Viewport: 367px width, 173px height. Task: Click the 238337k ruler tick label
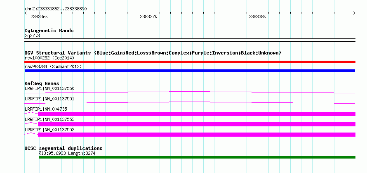pos(148,17)
